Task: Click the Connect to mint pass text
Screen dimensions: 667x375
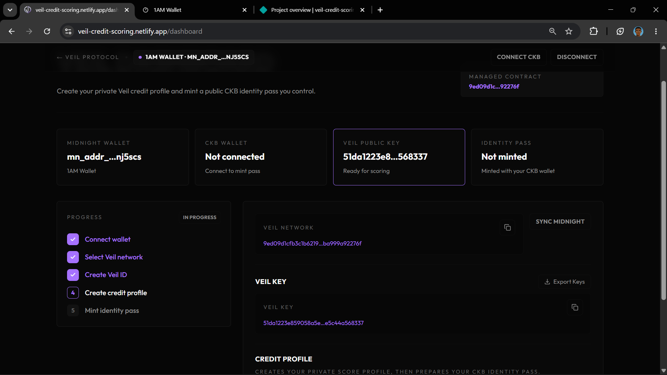Action: [232, 171]
